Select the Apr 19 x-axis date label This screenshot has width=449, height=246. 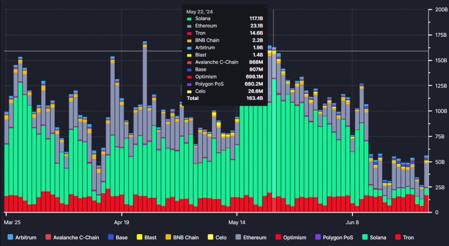121,222
